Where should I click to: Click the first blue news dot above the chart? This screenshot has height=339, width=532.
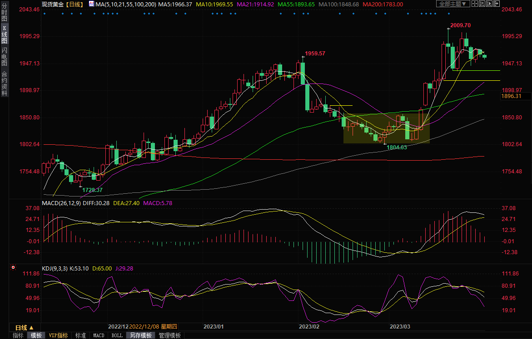point(45,13)
